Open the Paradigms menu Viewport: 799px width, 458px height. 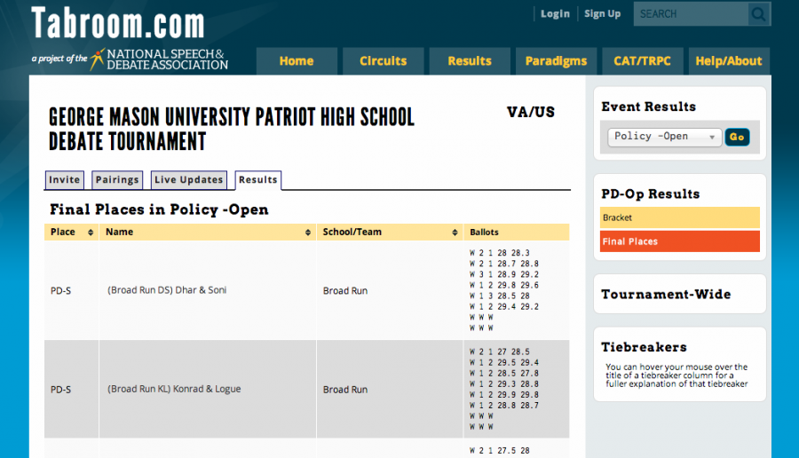(x=556, y=61)
